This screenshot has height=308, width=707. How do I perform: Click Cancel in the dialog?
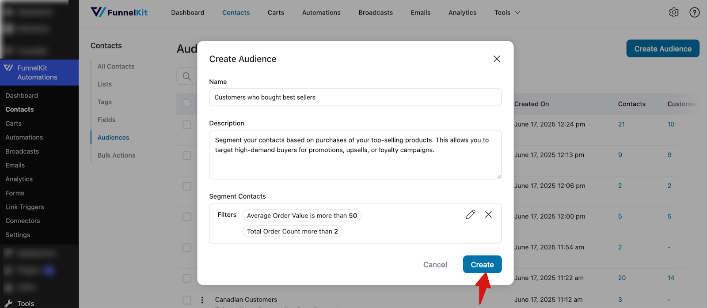pyautogui.click(x=435, y=264)
